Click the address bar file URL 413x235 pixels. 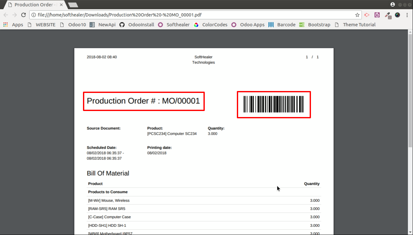click(120, 15)
